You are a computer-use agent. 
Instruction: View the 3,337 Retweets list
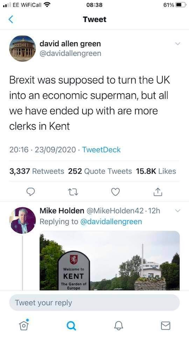click(x=37, y=171)
